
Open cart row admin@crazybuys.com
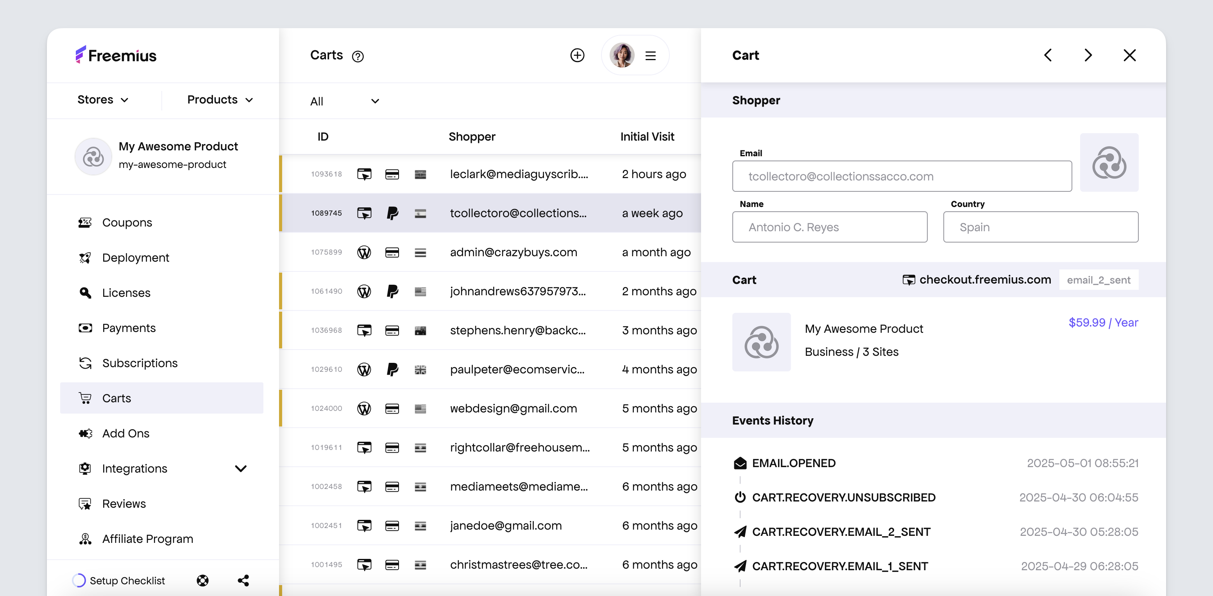tap(490, 252)
